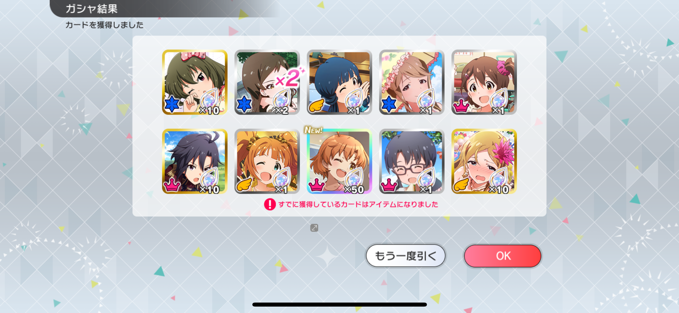The height and width of the screenshot is (313, 679).
Task: Click the pink x2 multiplier badge
Action: pyautogui.click(x=289, y=78)
